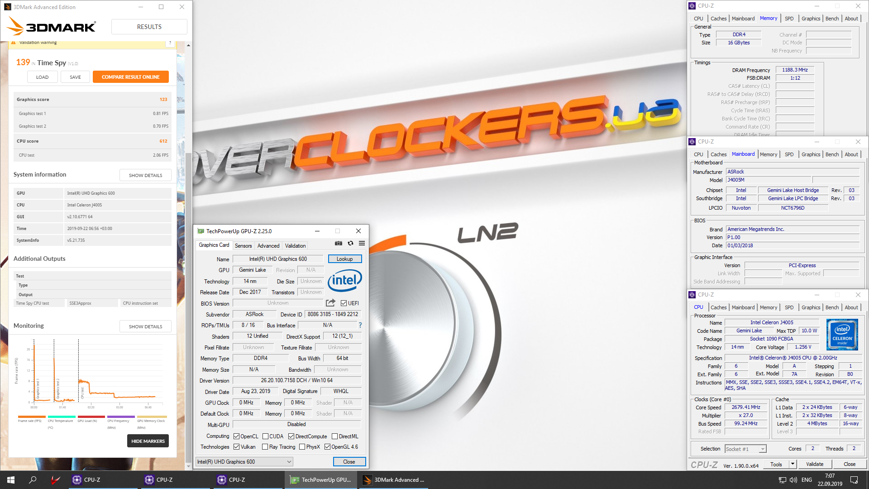
Task: Click the orange Frame rate legend swatch
Action: click(32, 417)
